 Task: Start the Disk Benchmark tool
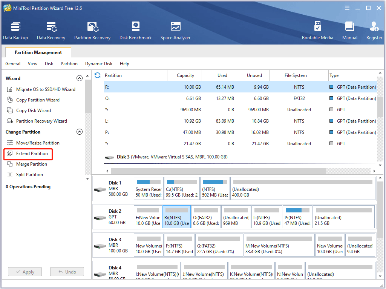[x=135, y=31]
